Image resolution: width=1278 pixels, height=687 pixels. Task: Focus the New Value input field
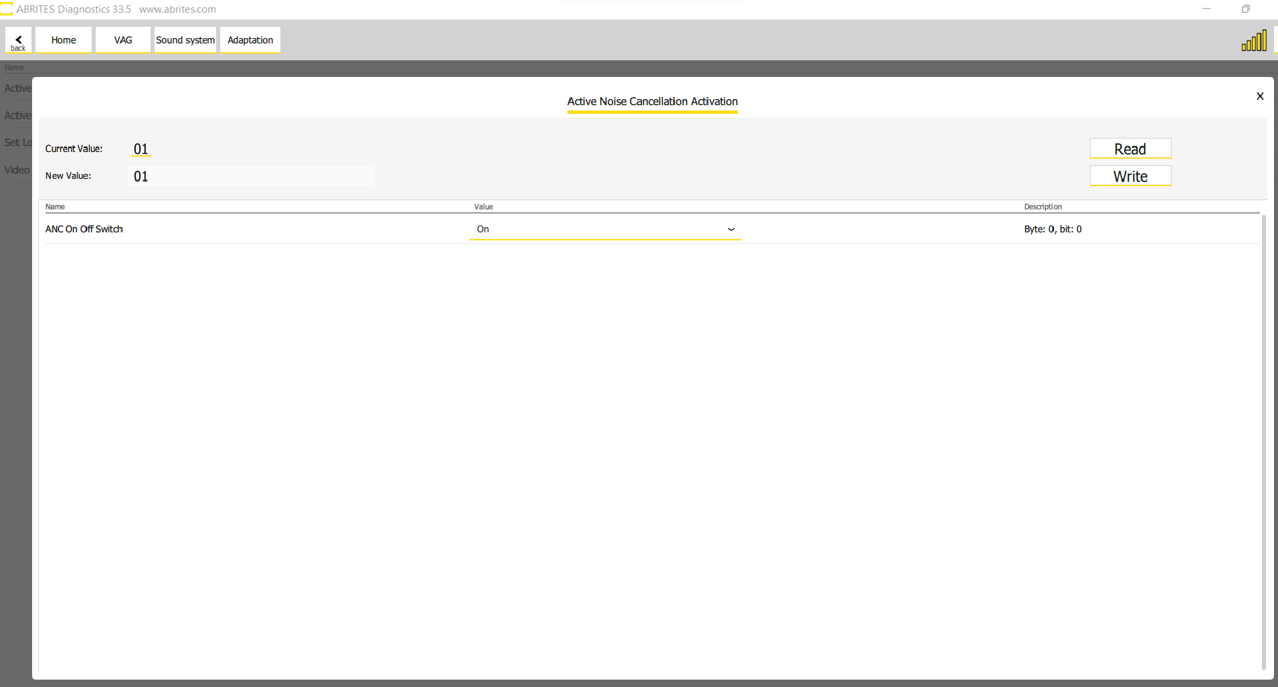pos(251,176)
